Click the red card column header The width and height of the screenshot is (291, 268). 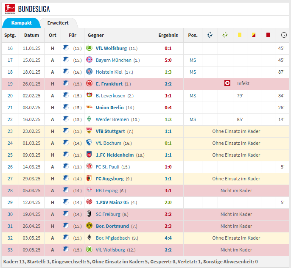tap(268, 35)
